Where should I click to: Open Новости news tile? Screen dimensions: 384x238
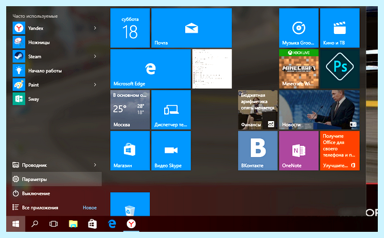click(x=320, y=109)
